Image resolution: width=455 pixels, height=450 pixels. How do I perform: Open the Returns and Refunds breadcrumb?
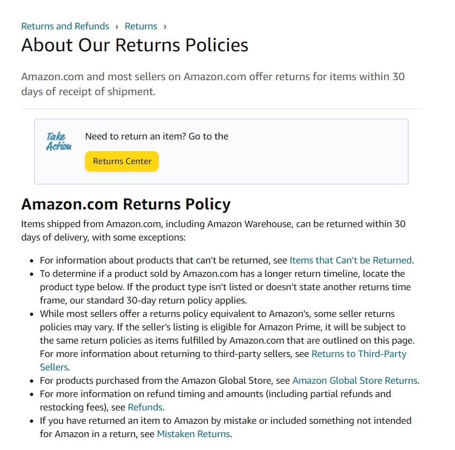(x=65, y=26)
